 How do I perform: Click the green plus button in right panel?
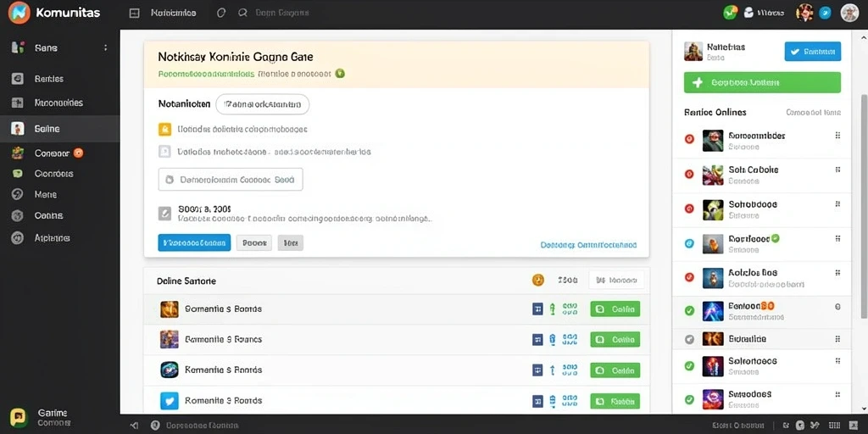click(762, 82)
